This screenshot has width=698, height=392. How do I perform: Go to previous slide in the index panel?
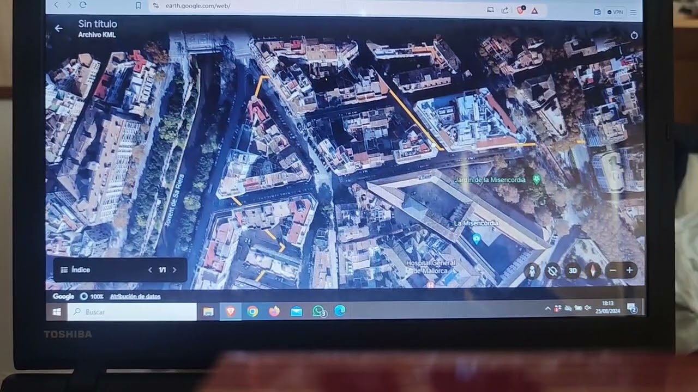tap(150, 269)
